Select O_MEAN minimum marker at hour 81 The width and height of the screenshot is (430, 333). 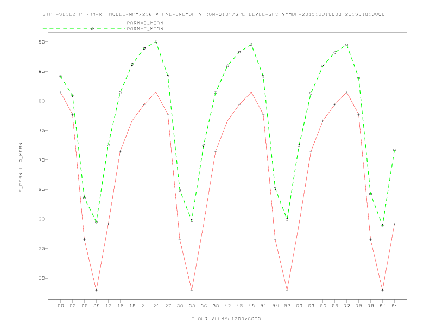(383, 290)
